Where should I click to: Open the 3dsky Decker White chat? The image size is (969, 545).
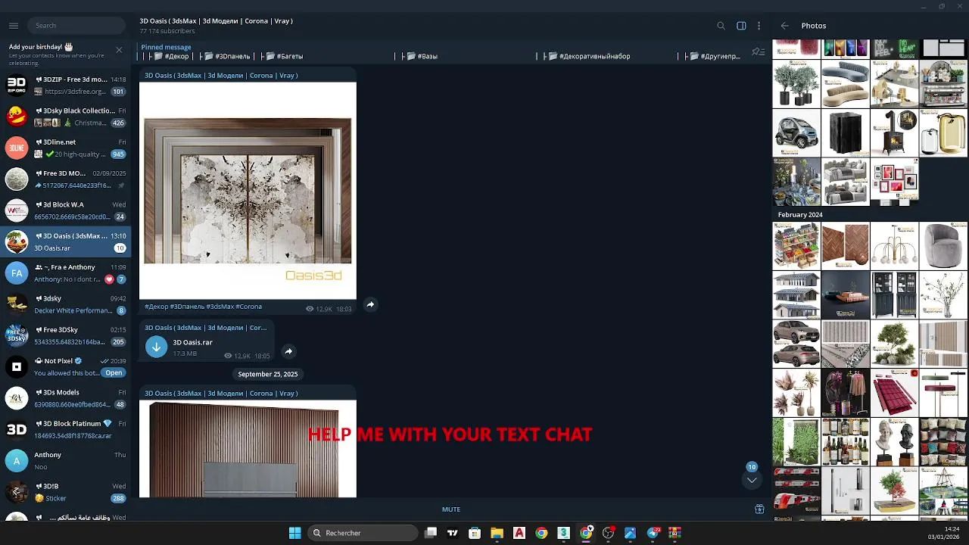coord(66,304)
